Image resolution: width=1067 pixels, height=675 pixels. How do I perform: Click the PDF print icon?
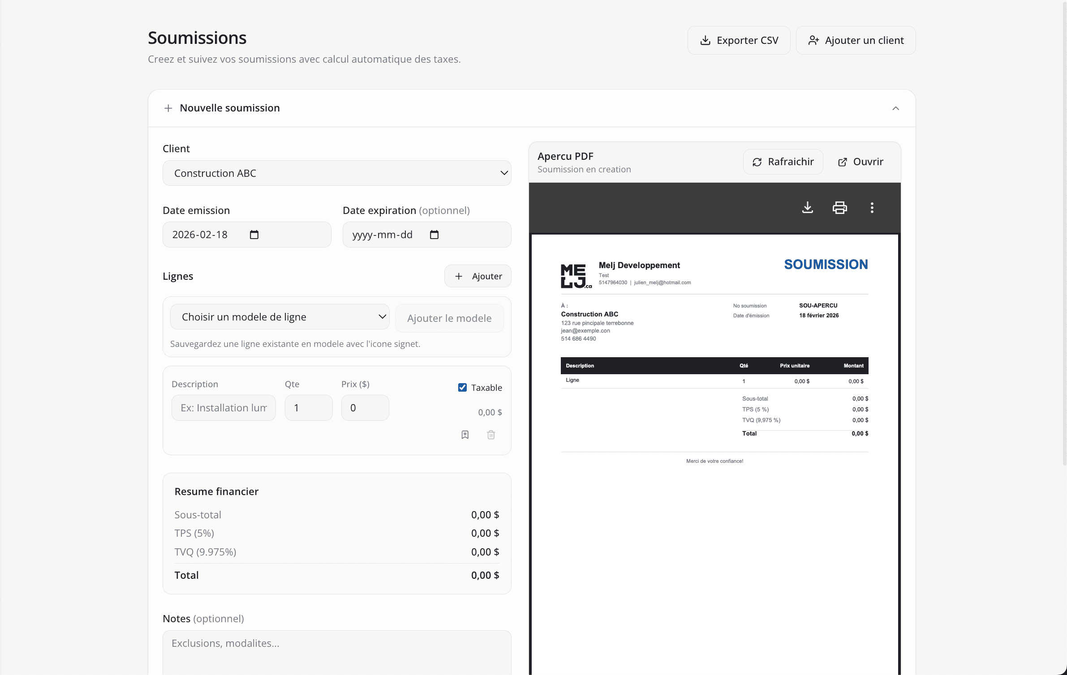click(x=839, y=208)
